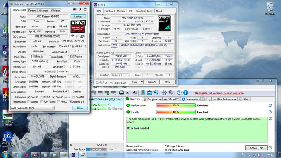Click the RU language indicator in tray
The width and height of the screenshot is (281, 158).
pos(243,154)
